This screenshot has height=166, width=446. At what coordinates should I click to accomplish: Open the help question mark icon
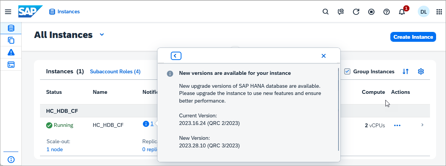coord(386,12)
